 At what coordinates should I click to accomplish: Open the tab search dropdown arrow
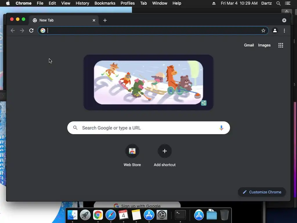(x=284, y=20)
